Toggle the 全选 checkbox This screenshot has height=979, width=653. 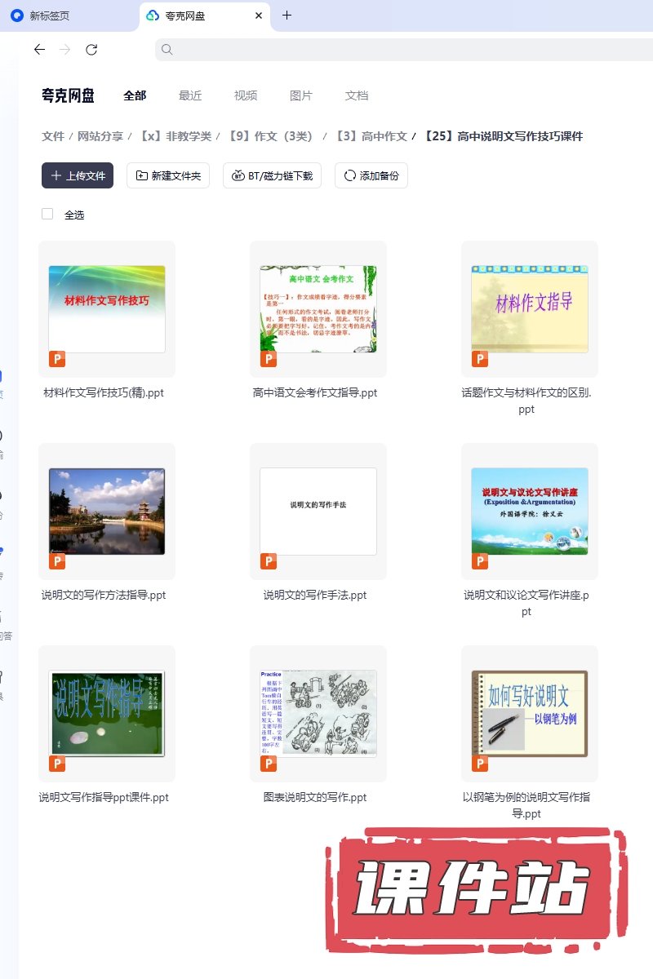click(x=47, y=214)
